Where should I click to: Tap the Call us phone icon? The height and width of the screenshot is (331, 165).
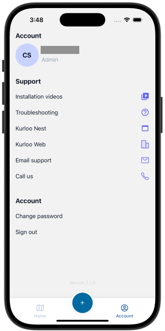145,176
